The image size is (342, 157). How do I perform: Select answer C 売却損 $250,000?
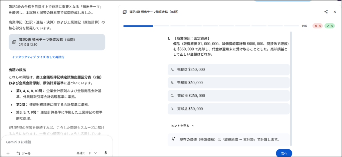(228, 96)
